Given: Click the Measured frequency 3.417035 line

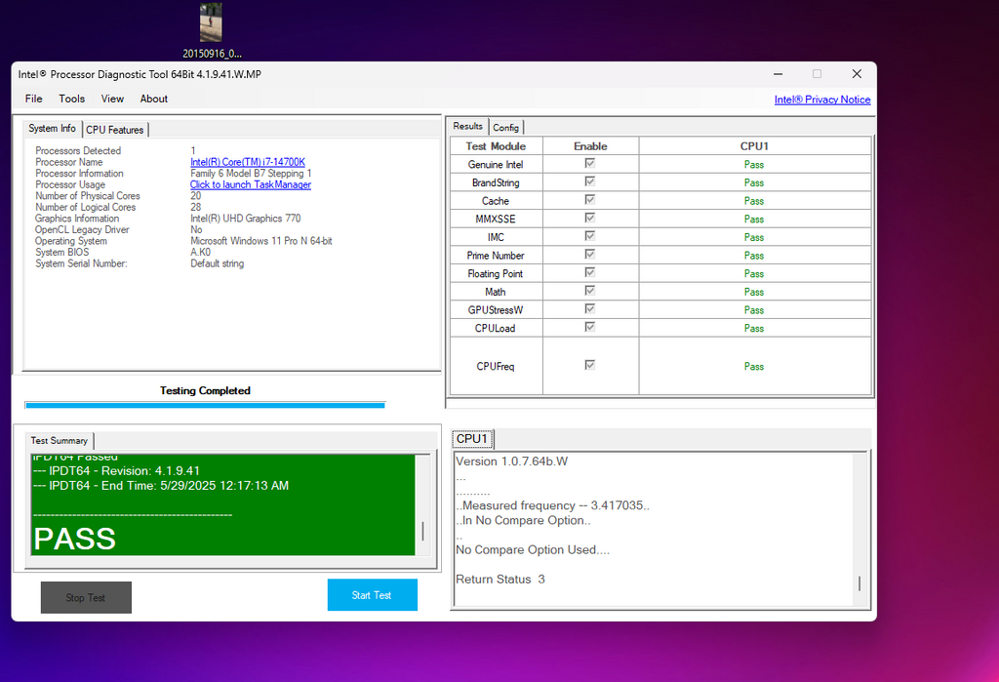Looking at the screenshot, I should (x=552, y=505).
